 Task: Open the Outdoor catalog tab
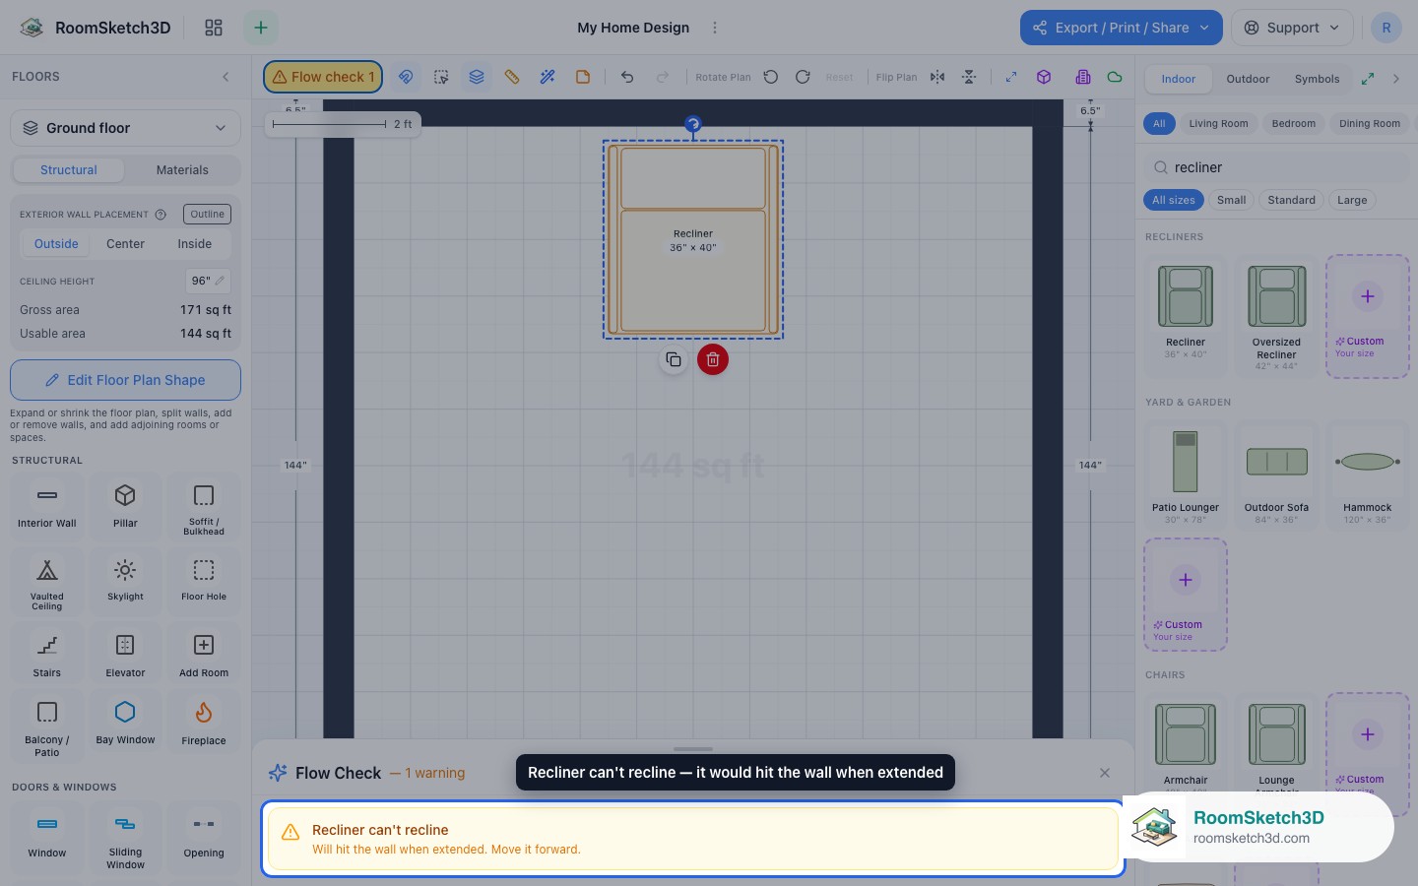tap(1248, 79)
